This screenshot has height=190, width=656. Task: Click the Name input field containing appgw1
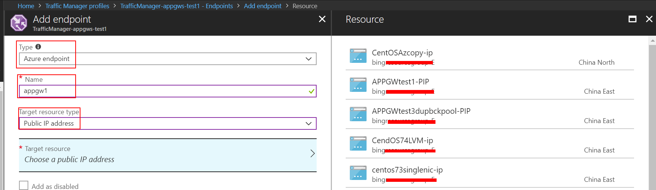164,91
